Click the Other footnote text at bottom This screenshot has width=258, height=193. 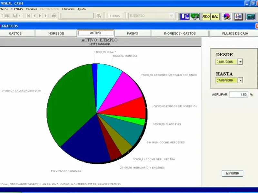(60, 184)
